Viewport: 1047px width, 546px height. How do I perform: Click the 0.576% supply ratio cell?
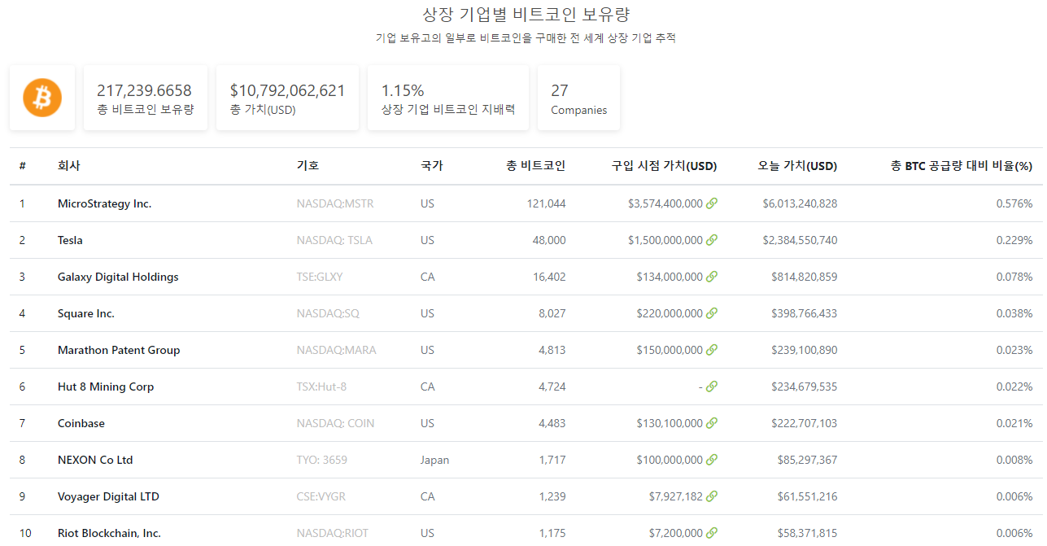pyautogui.click(x=1014, y=203)
